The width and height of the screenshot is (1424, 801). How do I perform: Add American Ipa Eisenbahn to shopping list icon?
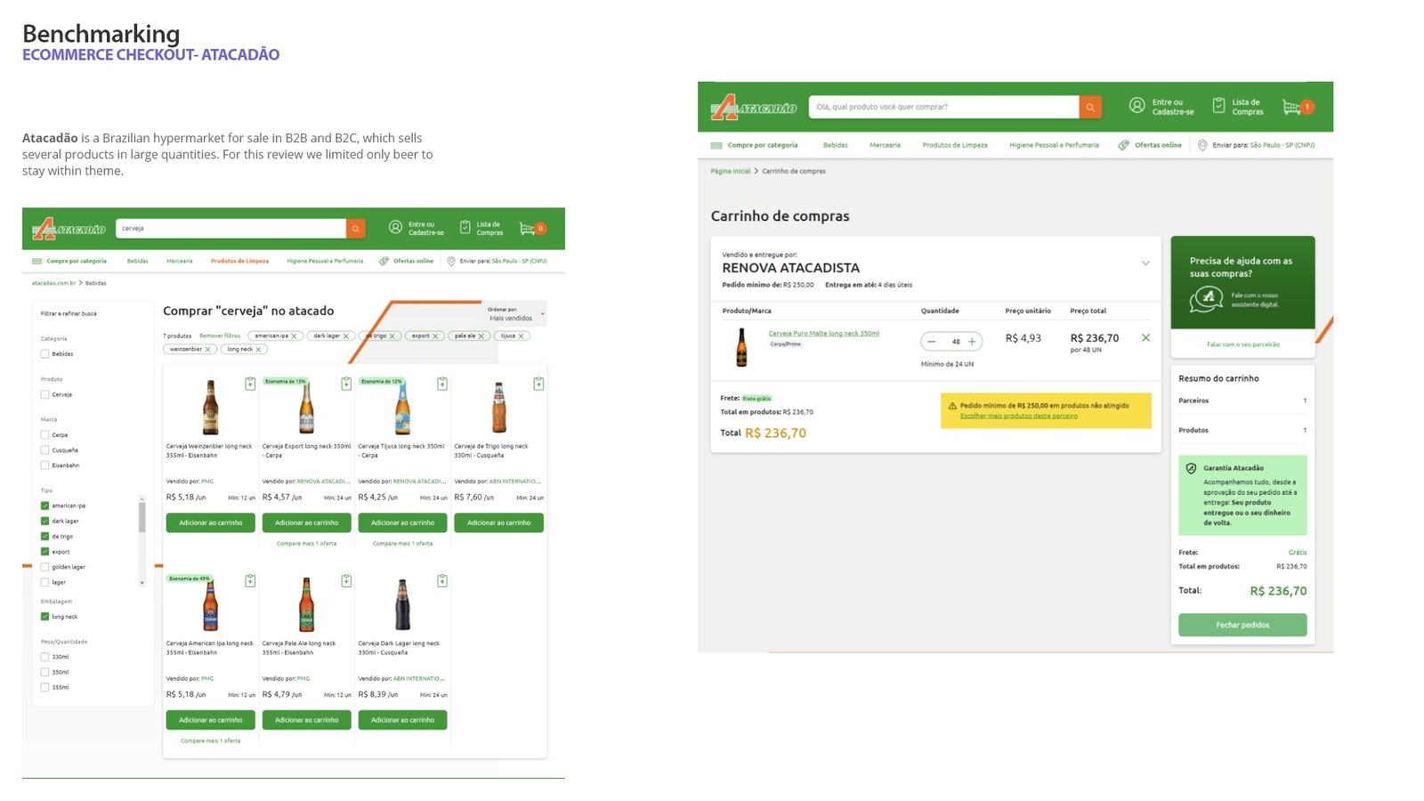[250, 581]
